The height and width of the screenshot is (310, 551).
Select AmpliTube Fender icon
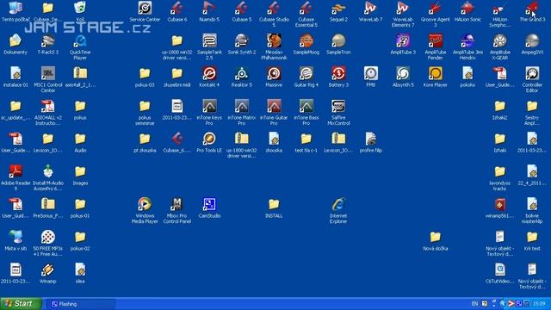click(435, 40)
